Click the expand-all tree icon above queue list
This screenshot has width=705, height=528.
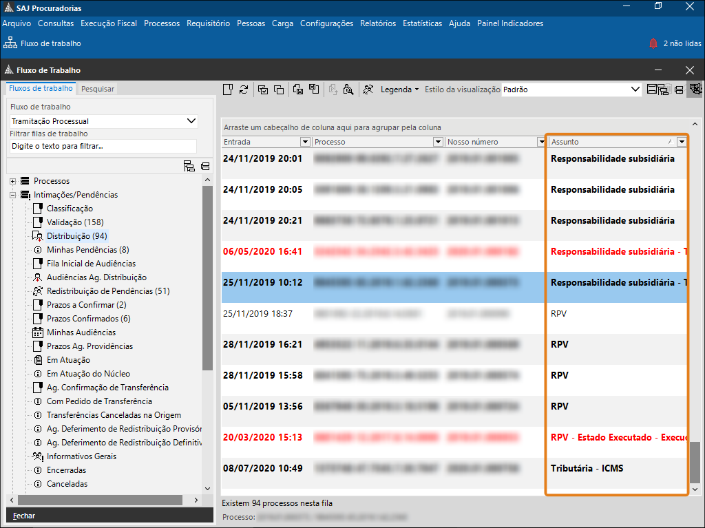(189, 166)
